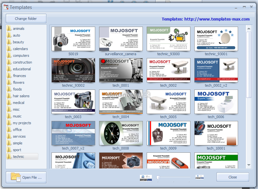Image resolution: width=258 pixels, height=189 pixels.
Task: Select the highlighted technic folder
Action: (22, 157)
